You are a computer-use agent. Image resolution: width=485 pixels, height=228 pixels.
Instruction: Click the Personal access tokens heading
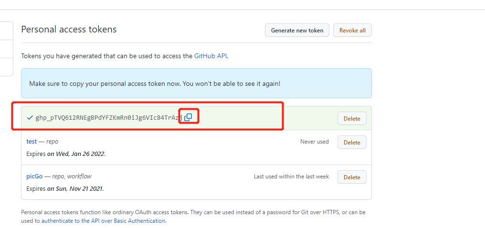click(69, 30)
